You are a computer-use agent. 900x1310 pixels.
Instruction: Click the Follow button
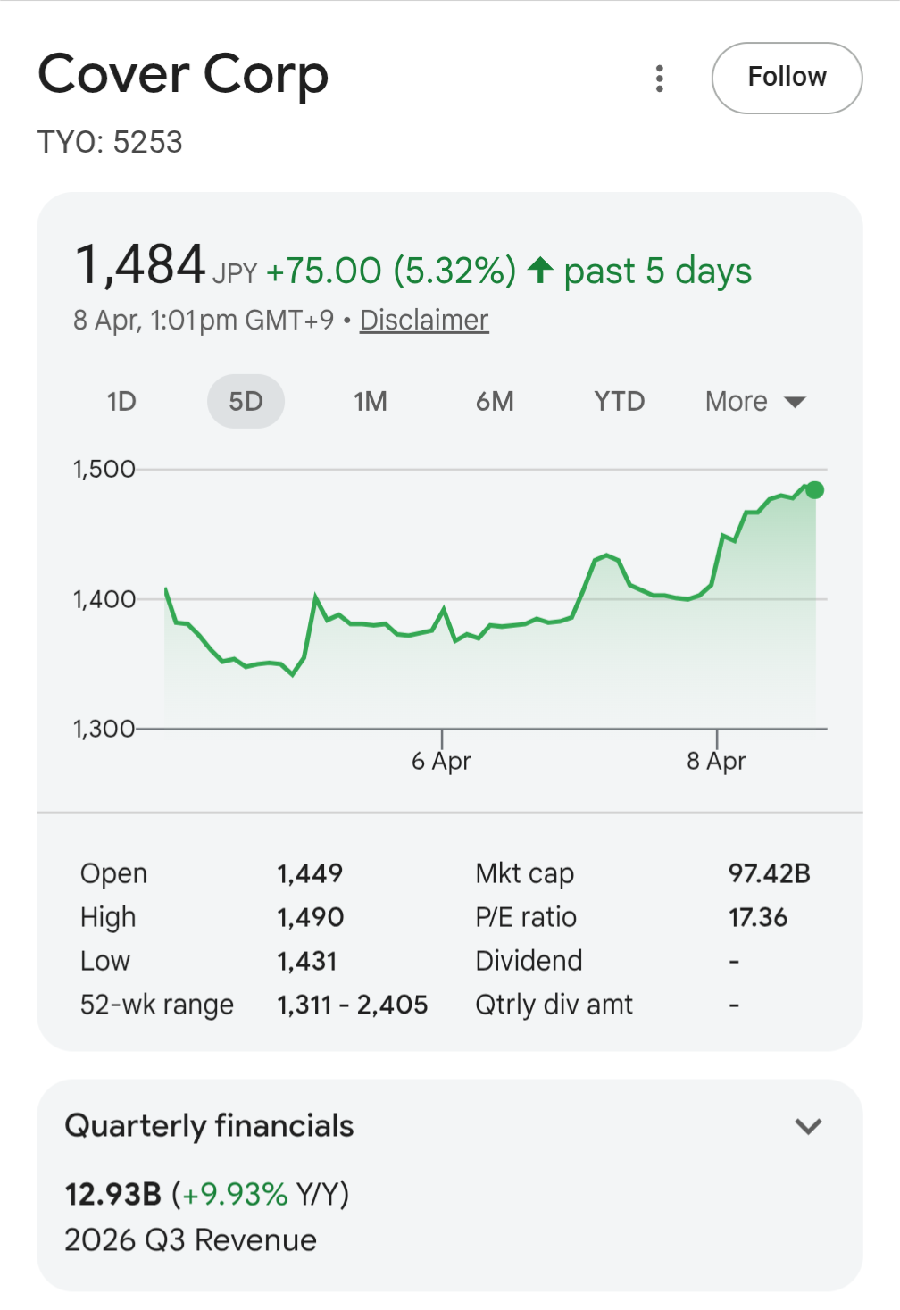click(x=787, y=78)
